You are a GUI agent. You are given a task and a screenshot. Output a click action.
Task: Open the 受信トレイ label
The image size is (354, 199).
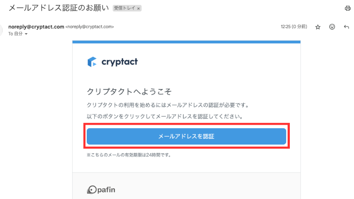[124, 8]
